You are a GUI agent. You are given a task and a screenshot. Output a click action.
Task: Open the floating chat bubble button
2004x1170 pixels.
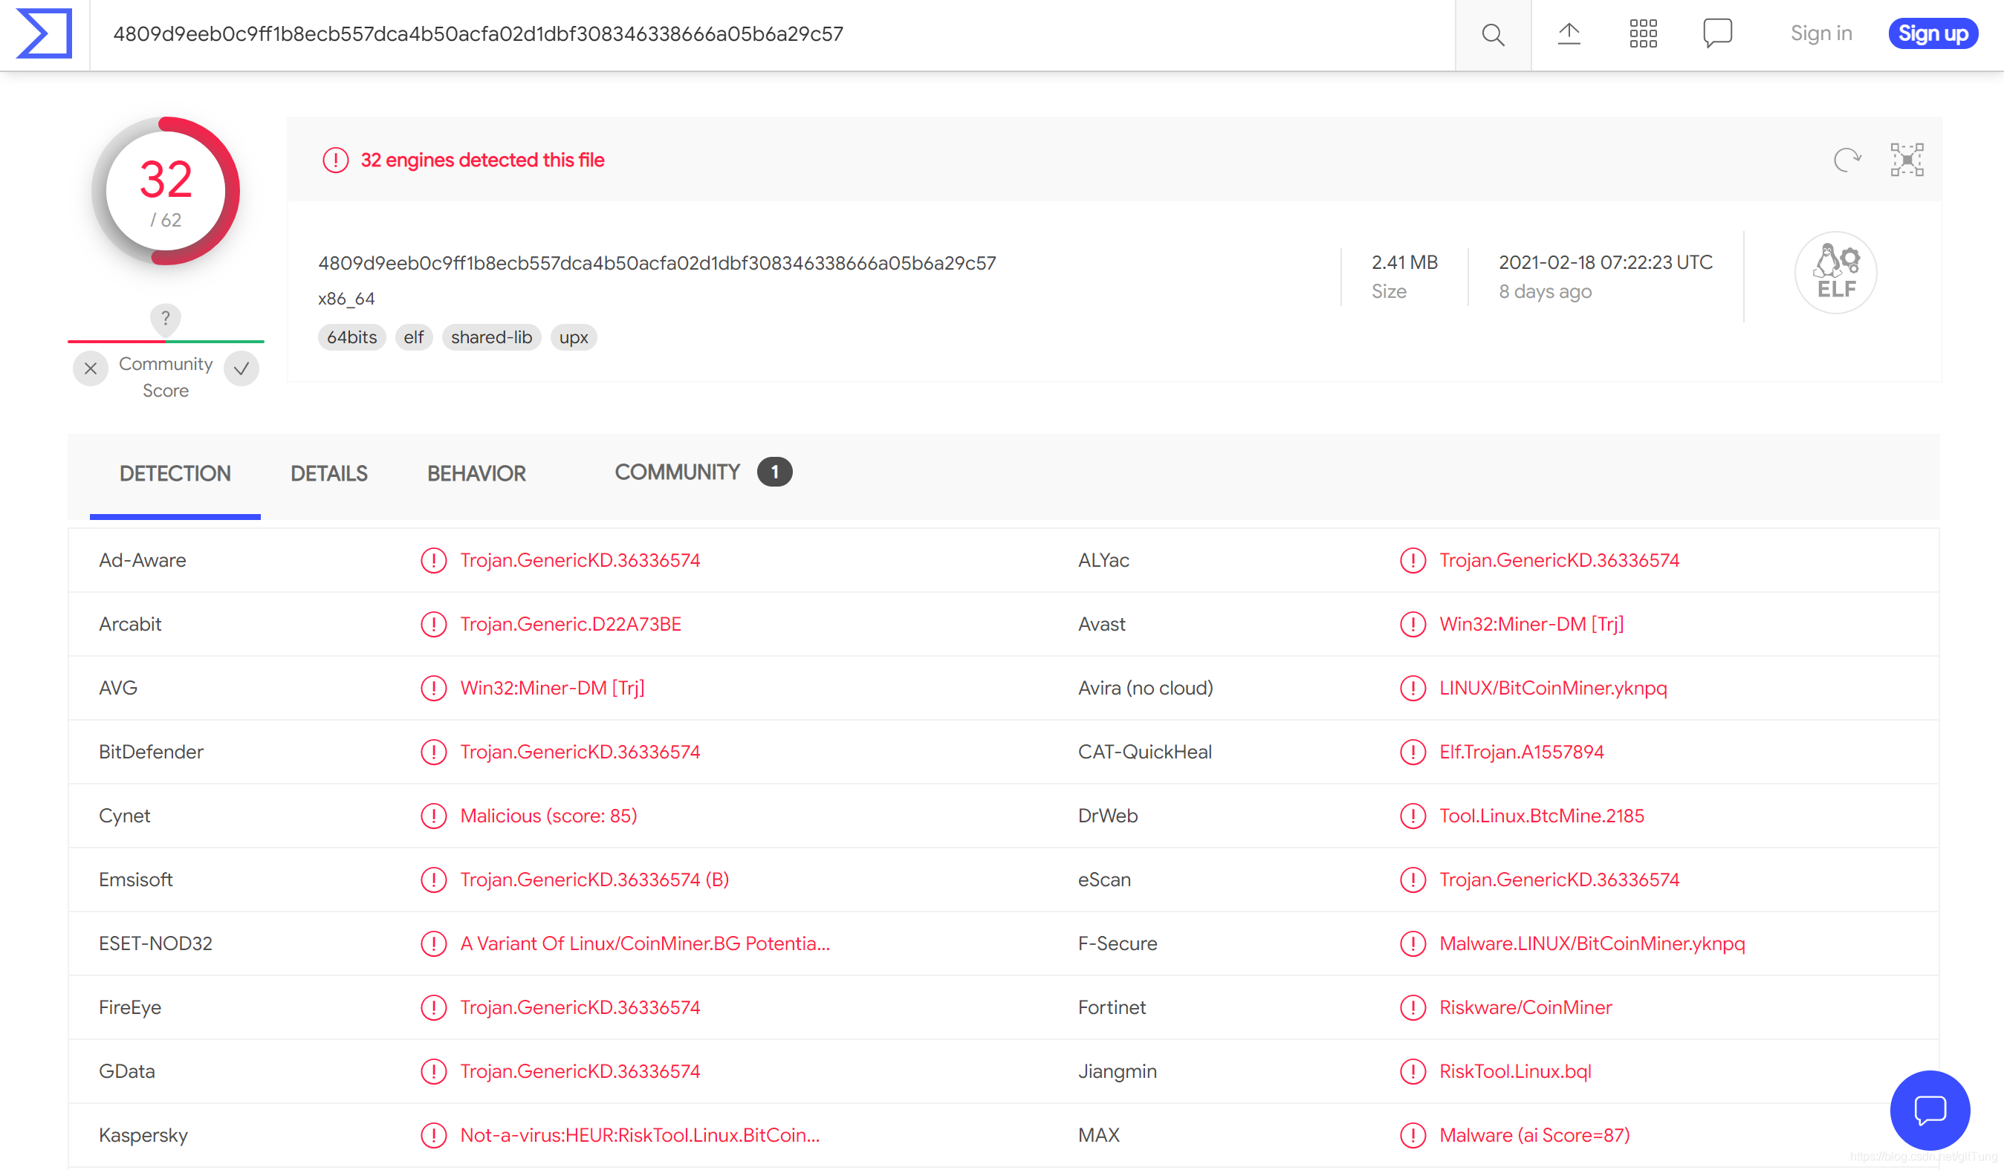pos(1929,1110)
